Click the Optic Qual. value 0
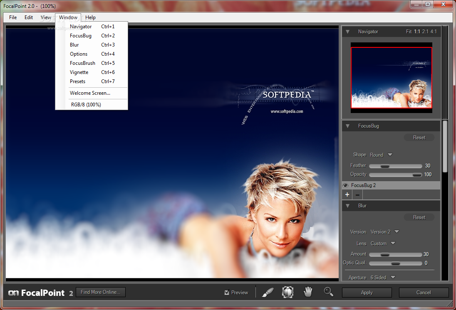The width and height of the screenshot is (456, 310). pos(426,263)
